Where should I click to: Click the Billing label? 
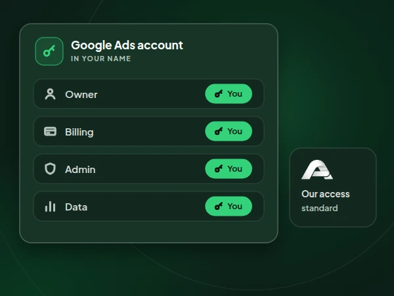pos(79,132)
